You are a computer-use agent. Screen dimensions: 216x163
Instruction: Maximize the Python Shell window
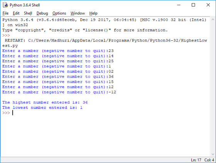click(x=193, y=5)
